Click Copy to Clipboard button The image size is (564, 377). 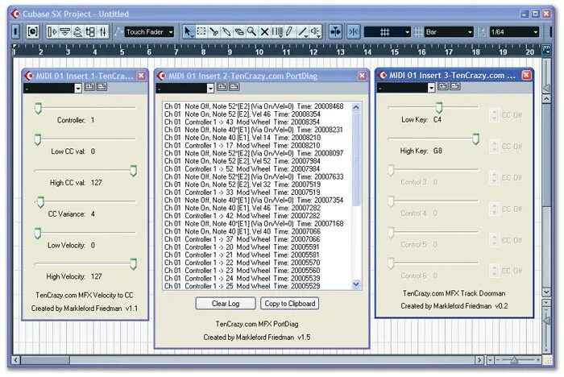(x=289, y=304)
